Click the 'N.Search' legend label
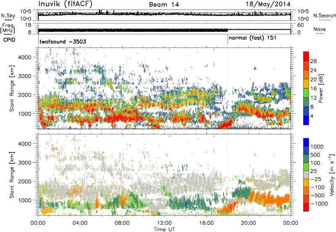The height and width of the screenshot is (232, 336). point(324,15)
